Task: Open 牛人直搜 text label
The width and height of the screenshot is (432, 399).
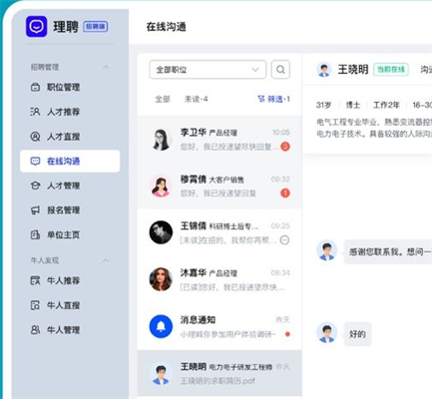Action: click(63, 305)
